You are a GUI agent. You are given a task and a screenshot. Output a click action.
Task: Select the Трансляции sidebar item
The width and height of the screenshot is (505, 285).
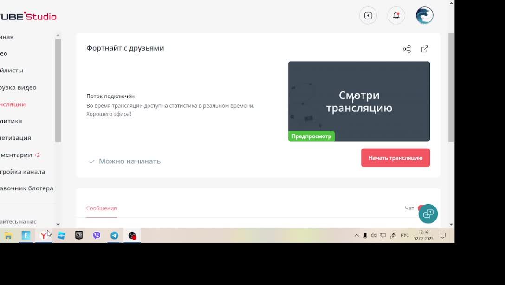(x=13, y=104)
